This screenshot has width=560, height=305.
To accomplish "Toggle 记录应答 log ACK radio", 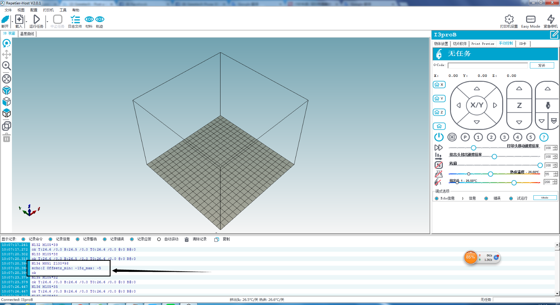I will pyautogui.click(x=132, y=239).
